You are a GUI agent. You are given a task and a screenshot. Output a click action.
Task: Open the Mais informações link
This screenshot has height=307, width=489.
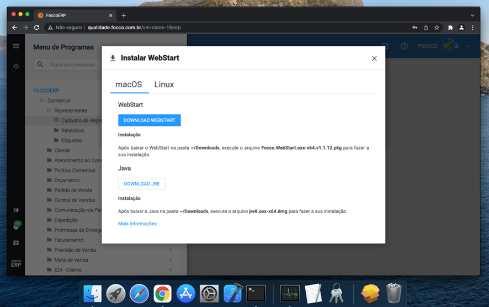(x=137, y=224)
